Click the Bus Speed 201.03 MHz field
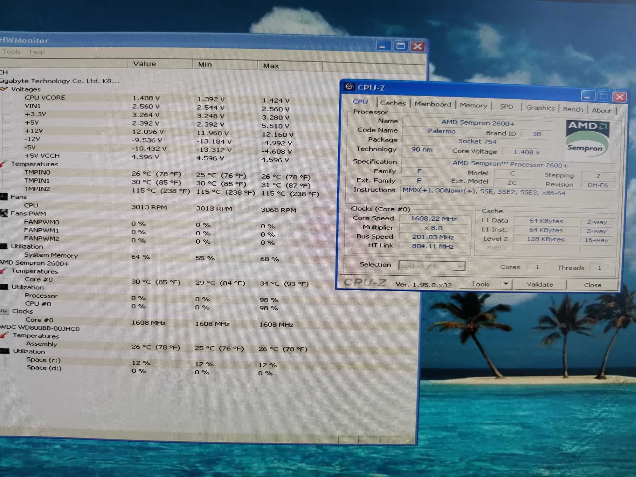The width and height of the screenshot is (636, 477). coord(433,237)
